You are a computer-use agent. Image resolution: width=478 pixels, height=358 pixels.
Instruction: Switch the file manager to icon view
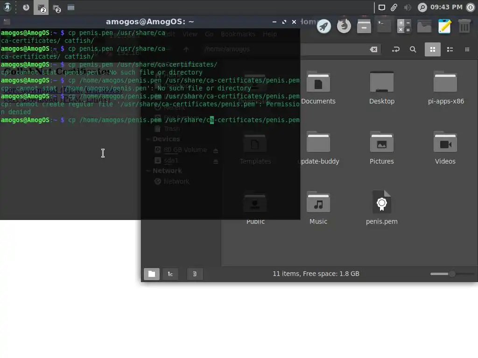(433, 49)
